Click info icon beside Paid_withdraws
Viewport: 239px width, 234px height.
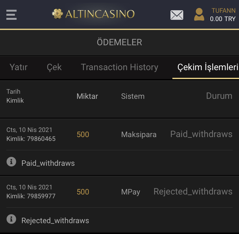[11, 162]
